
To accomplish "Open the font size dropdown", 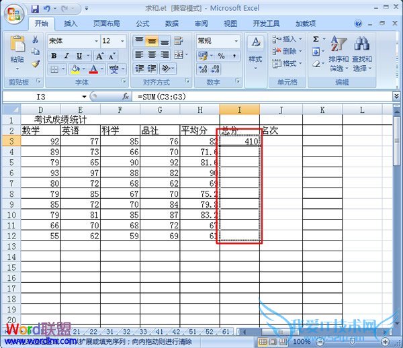I will tap(122, 41).
